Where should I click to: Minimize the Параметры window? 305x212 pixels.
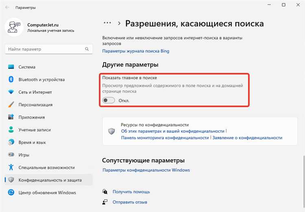[269, 5]
